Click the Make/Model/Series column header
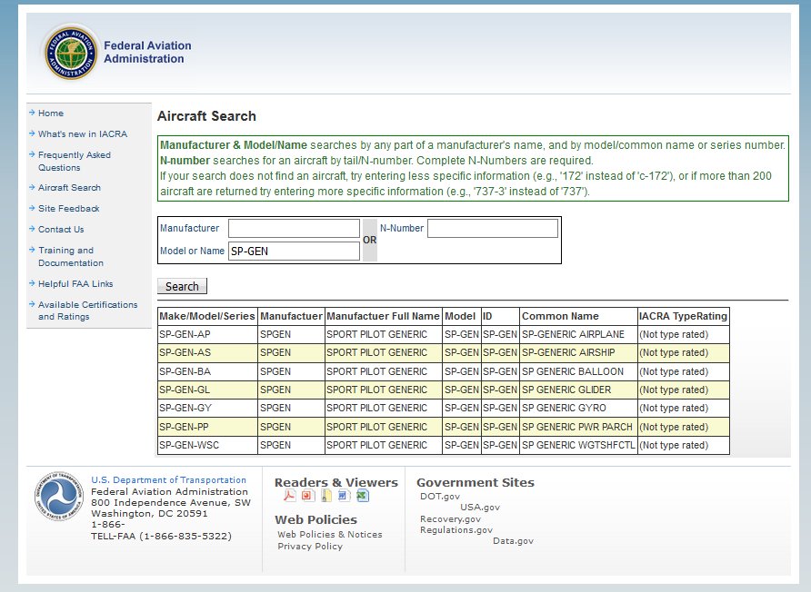The height and width of the screenshot is (592, 811). (207, 316)
